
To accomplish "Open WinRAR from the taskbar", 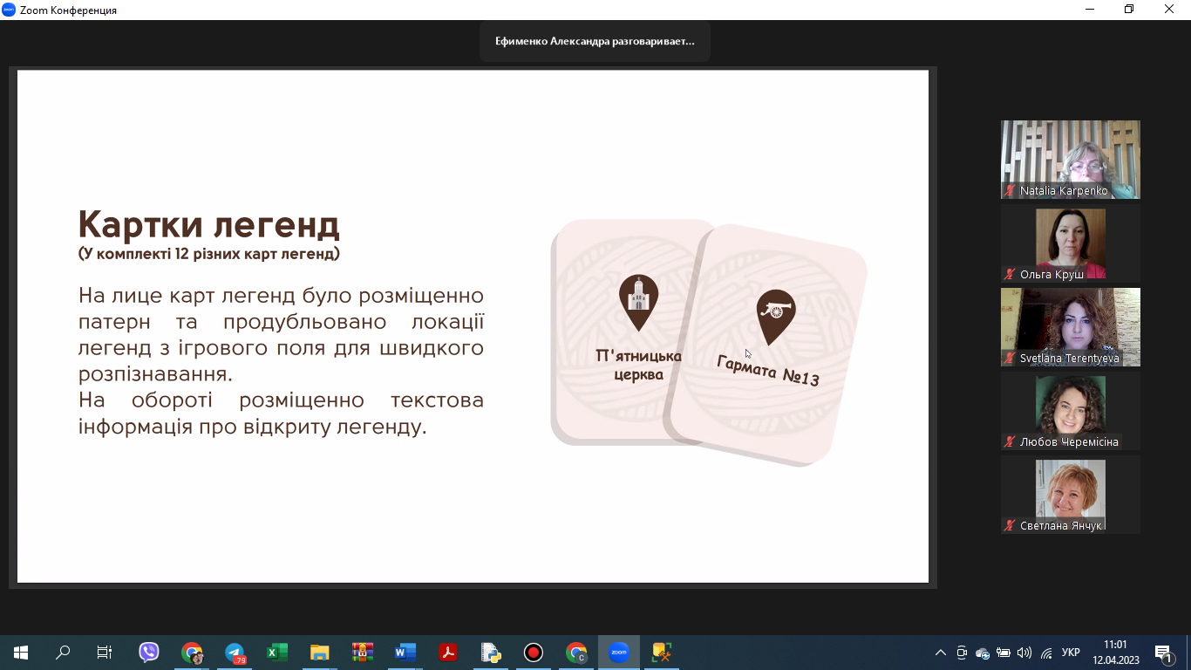I will click(x=363, y=653).
